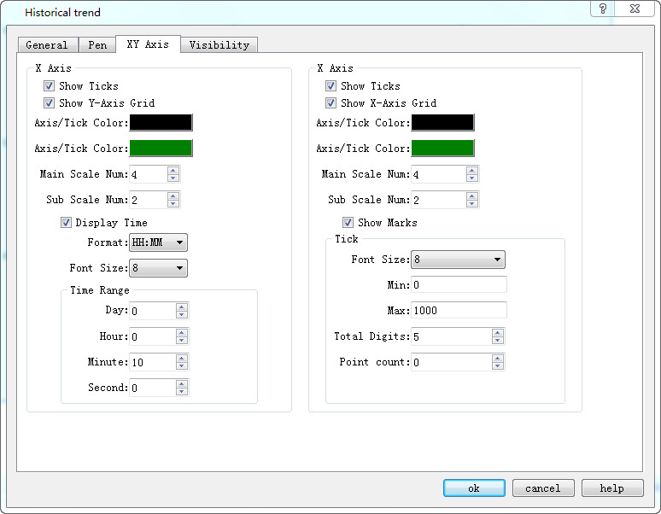Decrease left Main Scale Num with the down arrow
This screenshot has height=514, width=661.
[173, 178]
